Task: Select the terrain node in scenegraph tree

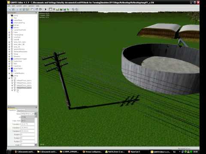Action: pos(16,25)
